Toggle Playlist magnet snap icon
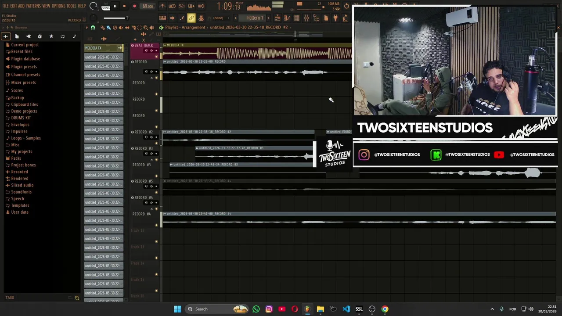Screen dimensions: 562x316 coord(93,27)
